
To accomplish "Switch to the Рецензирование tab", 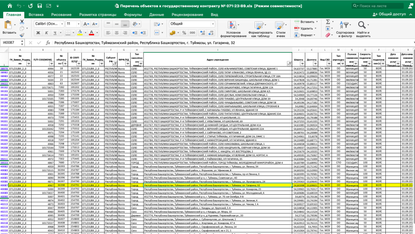I will pyautogui.click(x=187, y=15).
